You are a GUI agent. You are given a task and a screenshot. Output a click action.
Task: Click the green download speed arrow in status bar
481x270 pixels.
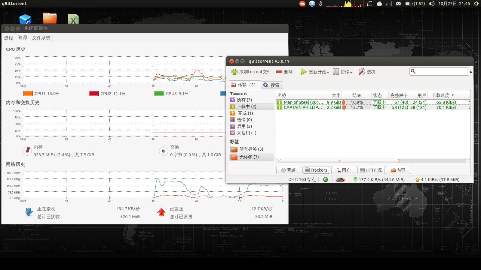pyautogui.click(x=355, y=179)
